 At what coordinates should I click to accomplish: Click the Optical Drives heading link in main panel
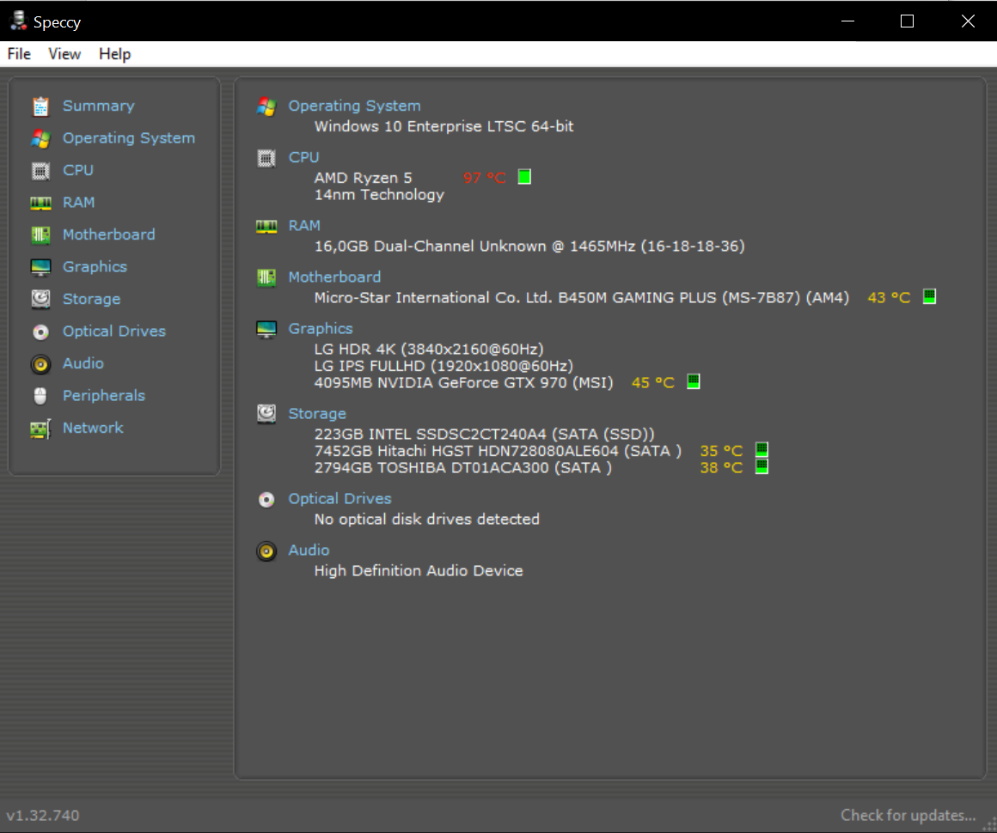point(339,500)
